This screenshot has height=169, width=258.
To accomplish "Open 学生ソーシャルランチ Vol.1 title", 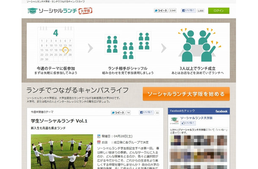I will 59,121.
